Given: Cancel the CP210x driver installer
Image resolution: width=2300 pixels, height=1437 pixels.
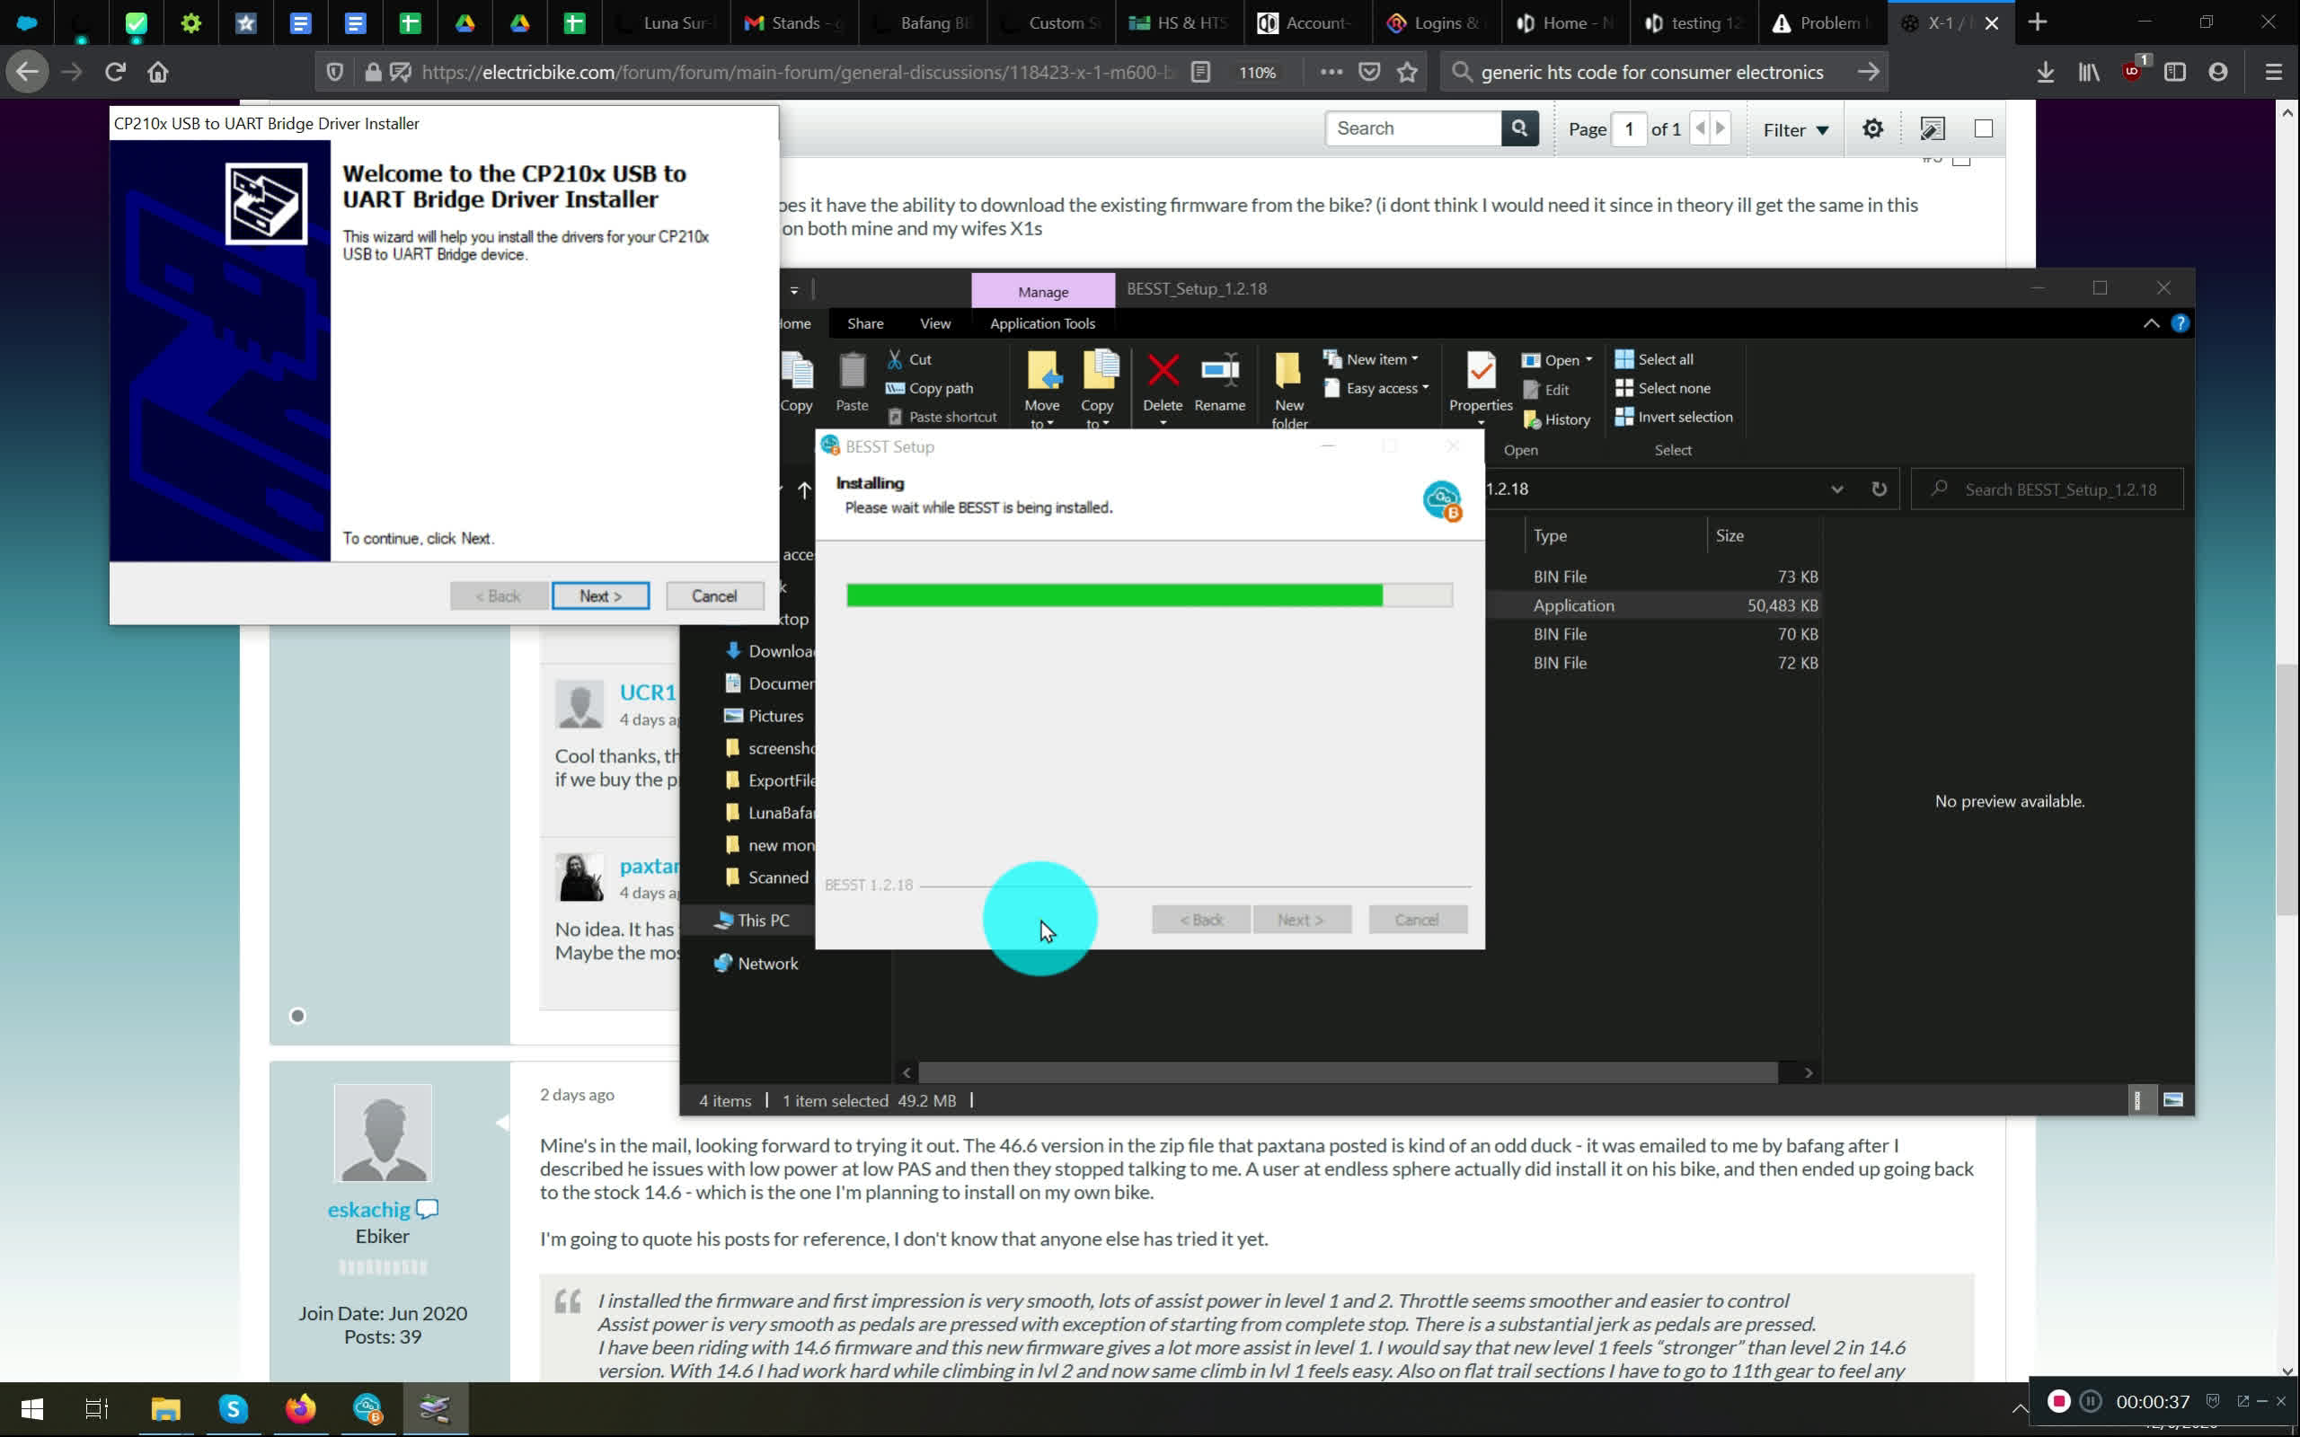Looking at the screenshot, I should (715, 595).
